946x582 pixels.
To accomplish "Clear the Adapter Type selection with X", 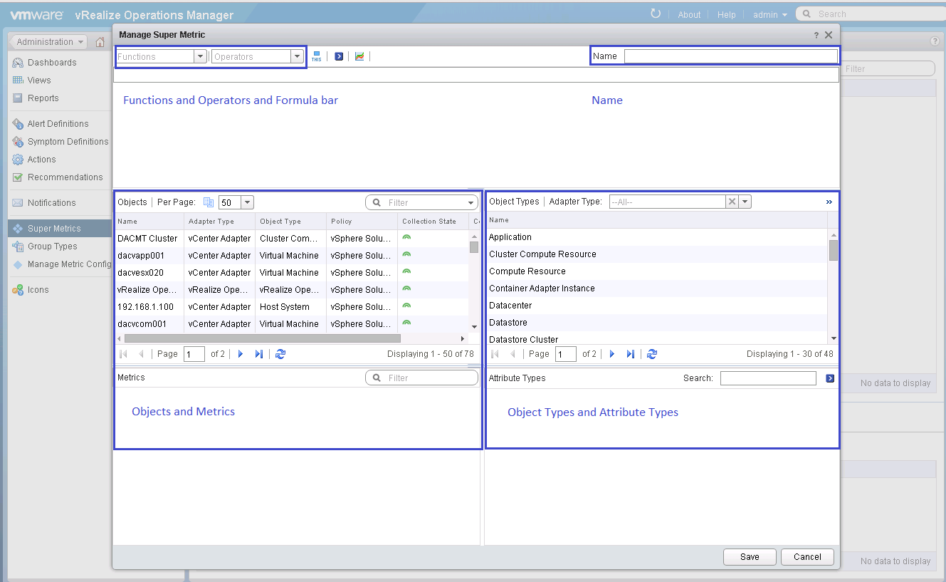I will 732,202.
